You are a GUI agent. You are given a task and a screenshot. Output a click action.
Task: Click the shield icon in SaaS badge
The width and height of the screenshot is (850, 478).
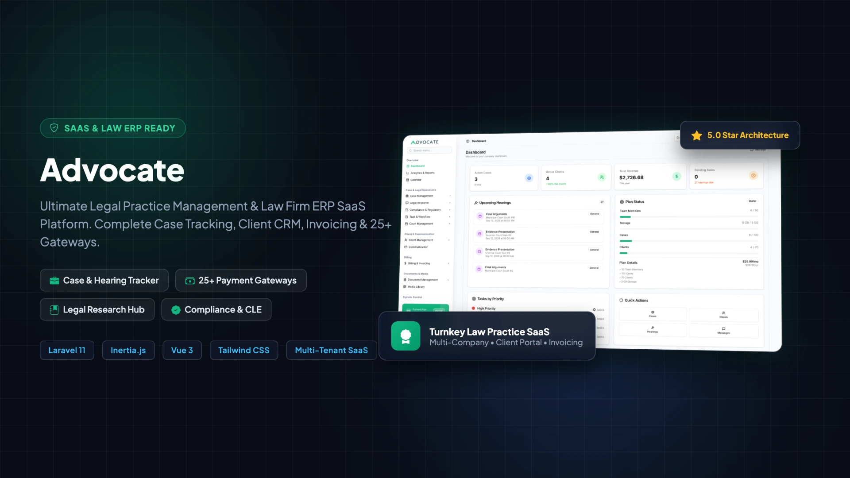tap(54, 128)
